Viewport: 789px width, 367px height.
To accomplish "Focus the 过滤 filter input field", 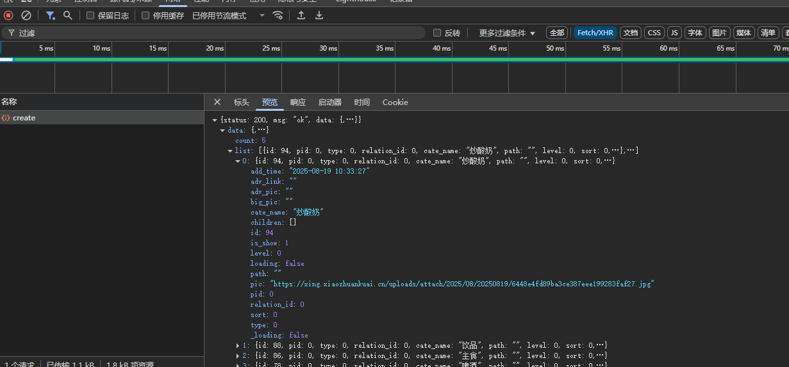I will pos(213,33).
